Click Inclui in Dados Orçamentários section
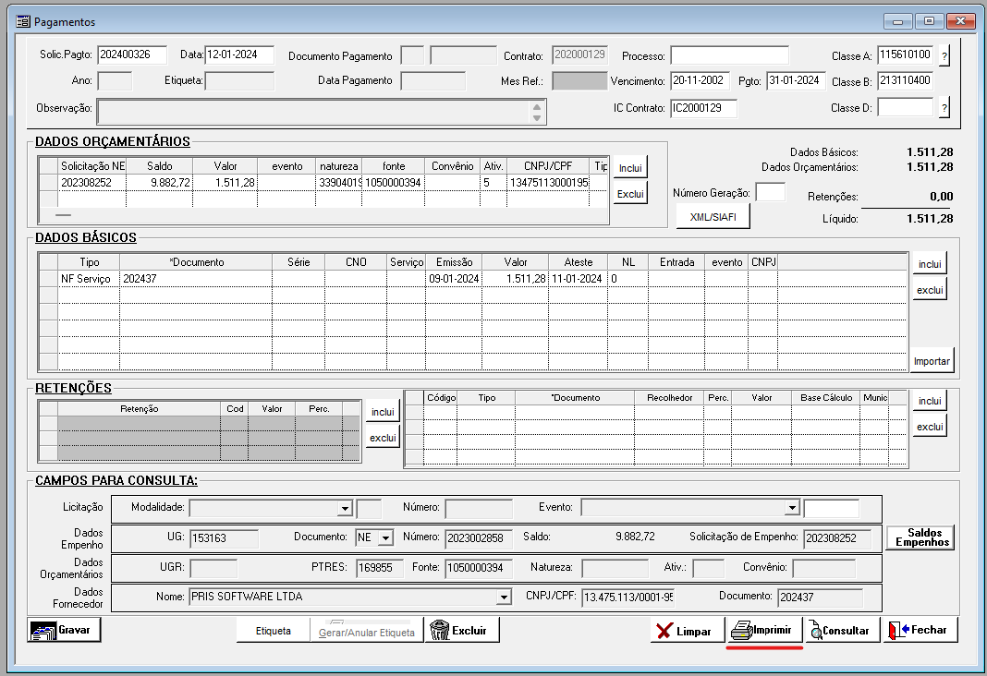This screenshot has height=676, width=987. click(629, 169)
